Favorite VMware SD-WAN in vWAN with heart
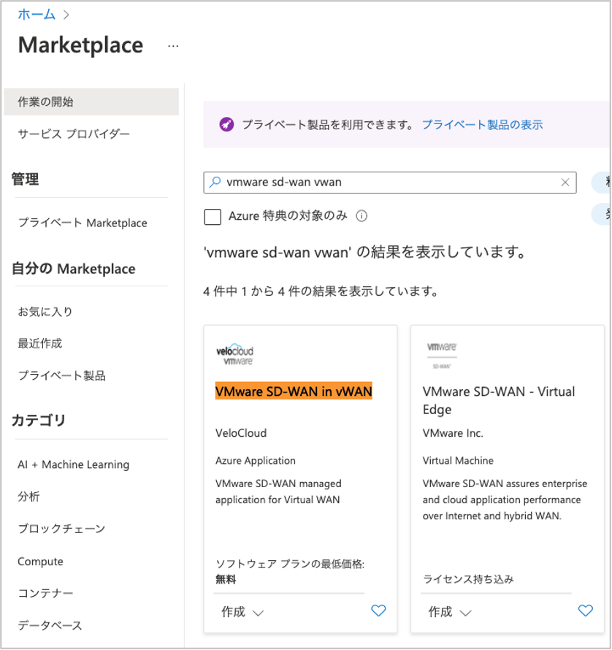This screenshot has width=612, height=650. [378, 611]
